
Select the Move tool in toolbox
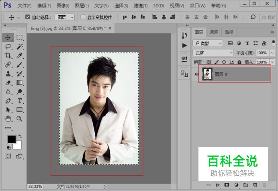pyautogui.click(x=8, y=38)
